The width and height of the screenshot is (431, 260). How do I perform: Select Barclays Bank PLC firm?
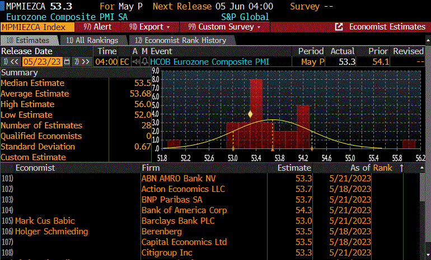pyautogui.click(x=178, y=221)
